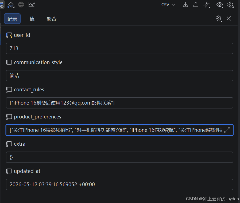Image resolution: width=240 pixels, height=203 pixels.
Task: Click the product_preferences value field
Action: pos(119,130)
